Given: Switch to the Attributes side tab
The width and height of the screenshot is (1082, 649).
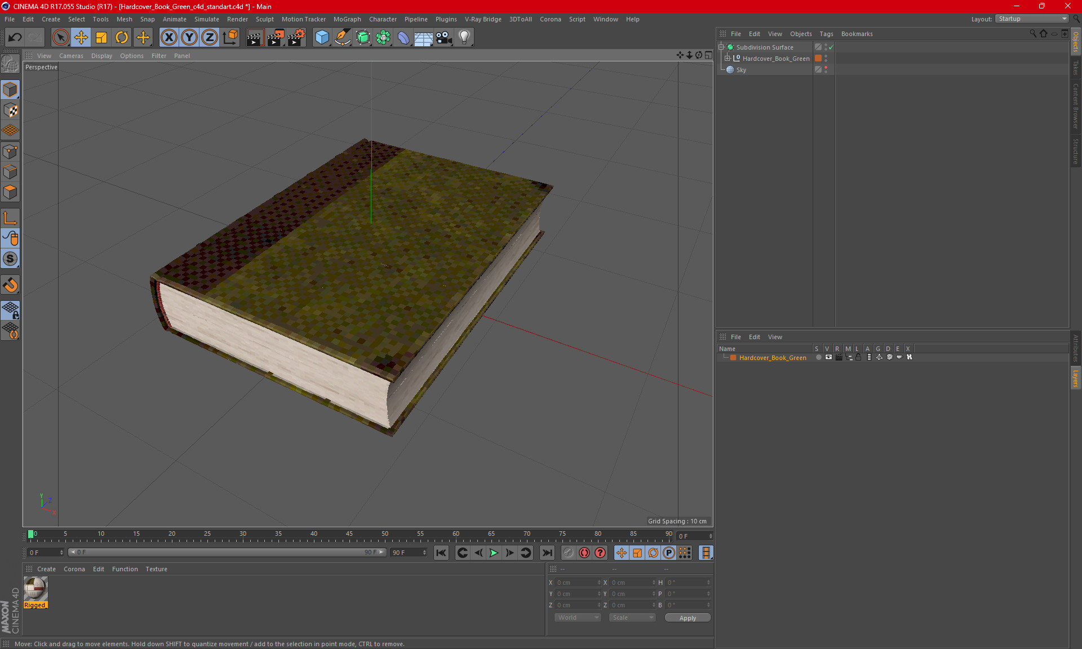Looking at the screenshot, I should [x=1076, y=348].
